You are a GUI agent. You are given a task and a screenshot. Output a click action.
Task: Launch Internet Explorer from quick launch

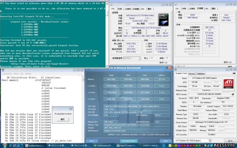(x=10, y=146)
